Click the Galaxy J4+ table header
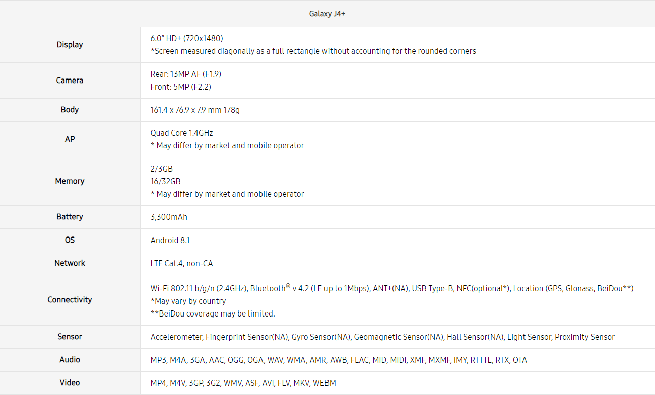 click(327, 14)
